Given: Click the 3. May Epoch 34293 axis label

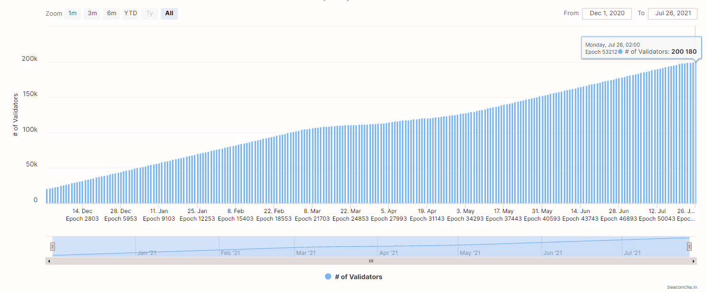Looking at the screenshot, I should pos(465,215).
